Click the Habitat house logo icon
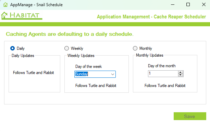Image resolution: width=210 pixels, height=131 pixels. click(x=4, y=15)
